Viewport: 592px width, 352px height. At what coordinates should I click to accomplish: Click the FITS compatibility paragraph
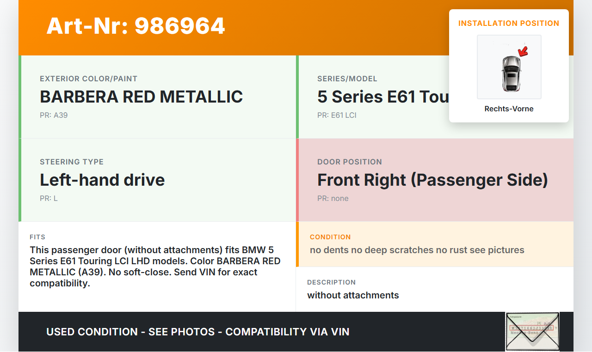[155, 267]
